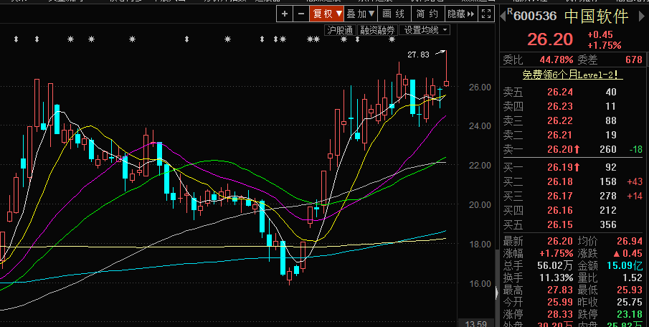Click 金额 value 15.09亿
649x327 pixels.
point(625,265)
